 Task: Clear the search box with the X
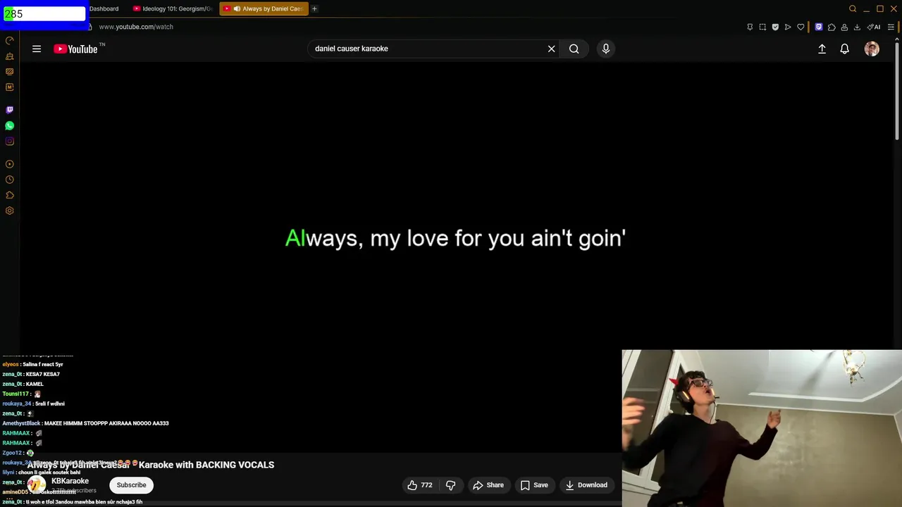click(552, 49)
